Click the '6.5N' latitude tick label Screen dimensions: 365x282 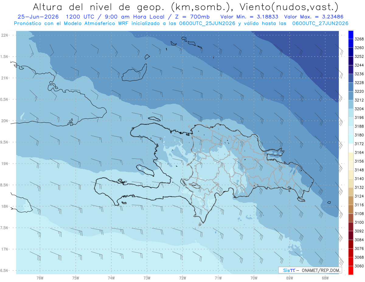pos(4,270)
